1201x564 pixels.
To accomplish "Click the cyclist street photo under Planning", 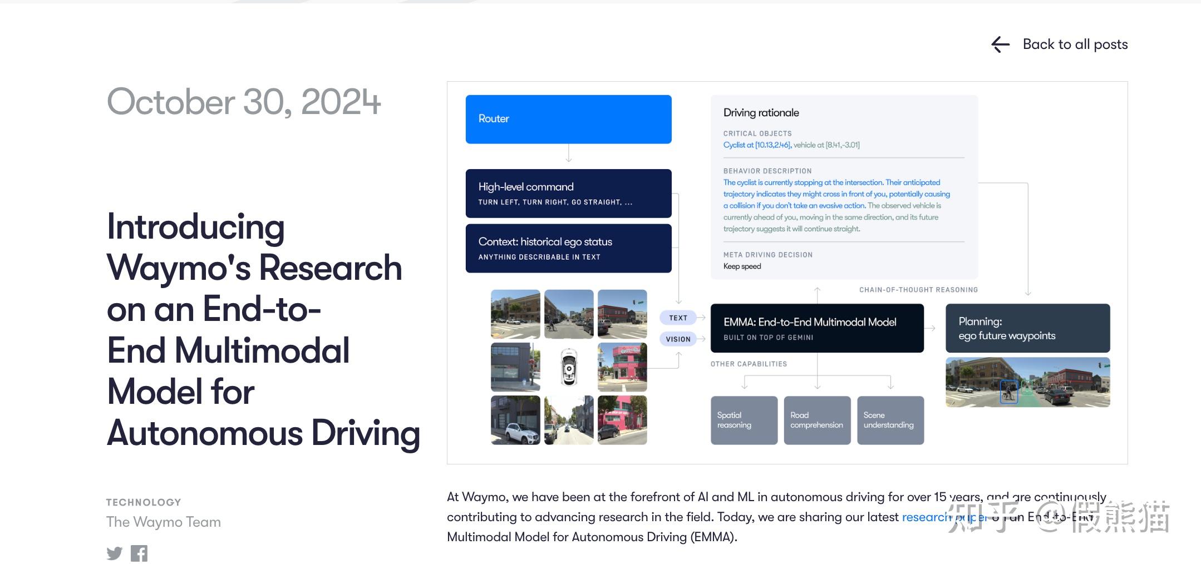I will pos(1027,382).
